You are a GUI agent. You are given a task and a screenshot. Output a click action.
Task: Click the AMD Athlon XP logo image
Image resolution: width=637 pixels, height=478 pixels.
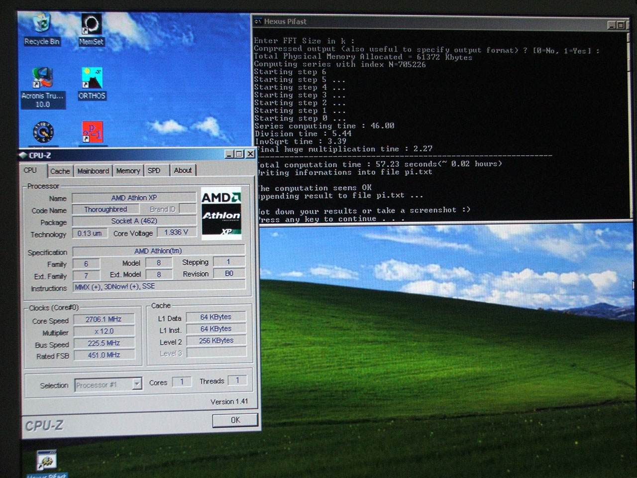point(221,213)
